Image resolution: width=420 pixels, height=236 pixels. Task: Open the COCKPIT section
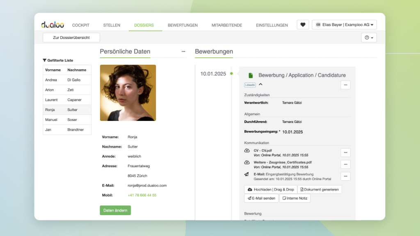click(80, 25)
